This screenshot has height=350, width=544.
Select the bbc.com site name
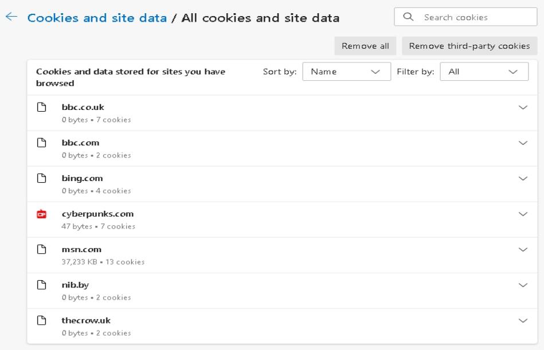tap(80, 143)
